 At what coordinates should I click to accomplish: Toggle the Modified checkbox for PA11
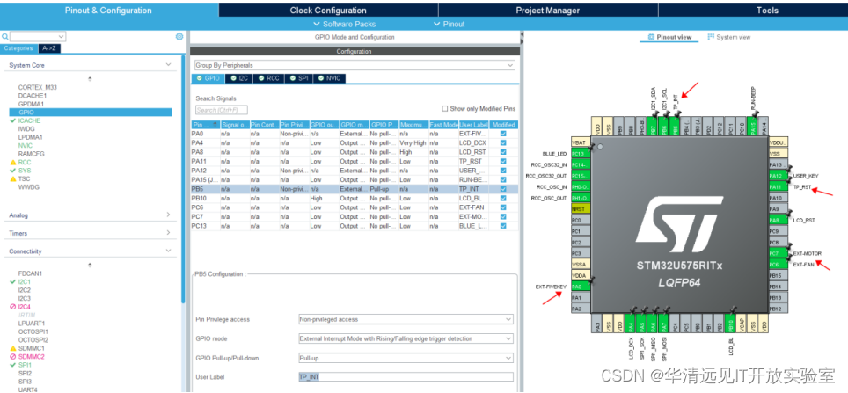click(503, 161)
